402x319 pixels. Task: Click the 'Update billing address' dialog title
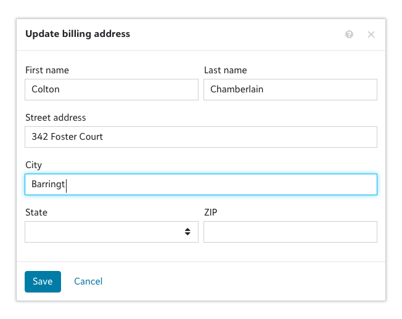pyautogui.click(x=78, y=34)
